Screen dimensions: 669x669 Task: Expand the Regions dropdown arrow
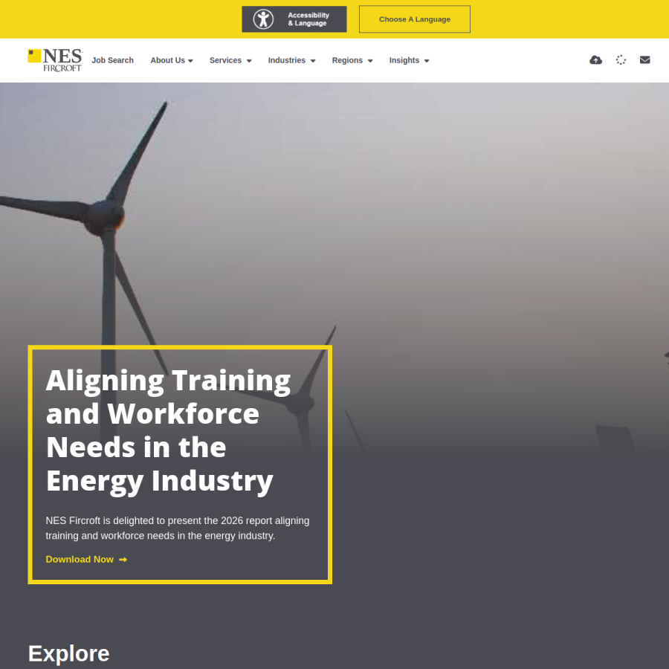coord(370,61)
